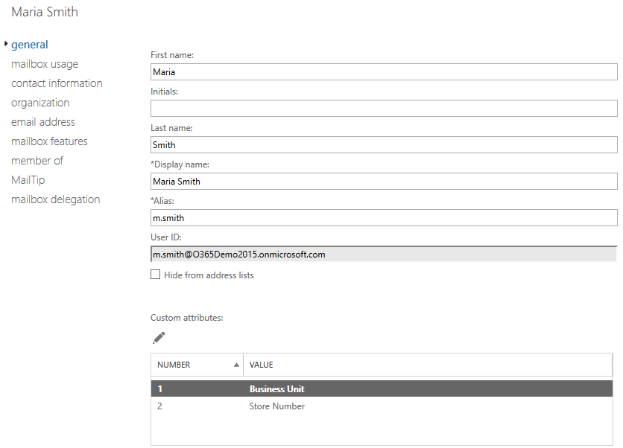Open mailbox delegation settings
The height and width of the screenshot is (448, 623).
click(x=55, y=199)
